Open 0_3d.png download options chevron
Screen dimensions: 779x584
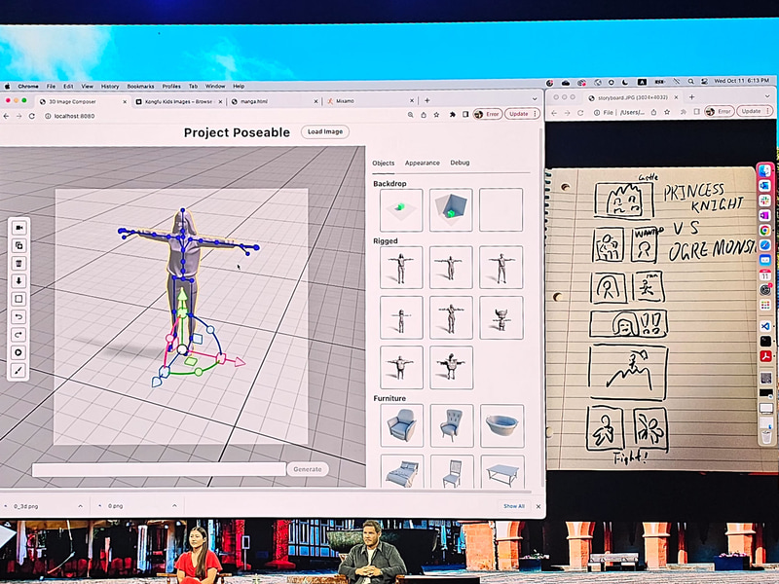(81, 506)
